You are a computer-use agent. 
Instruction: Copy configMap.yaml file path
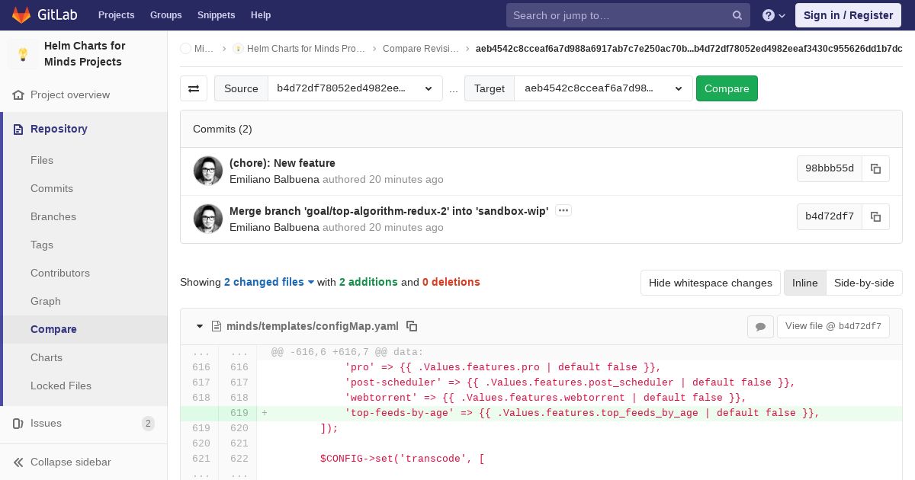(x=412, y=326)
